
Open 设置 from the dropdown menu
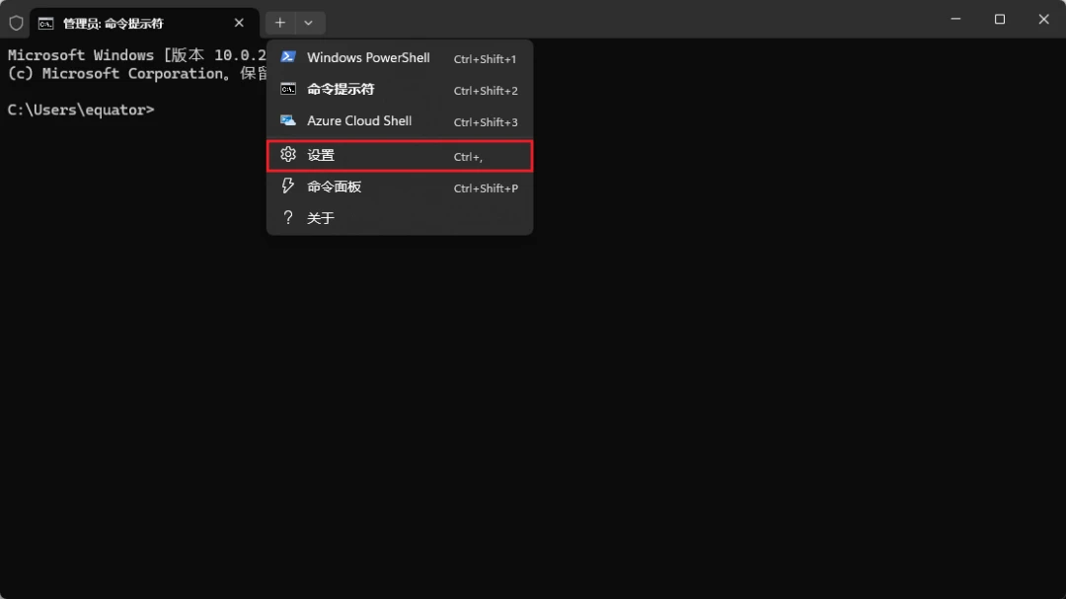coord(400,156)
